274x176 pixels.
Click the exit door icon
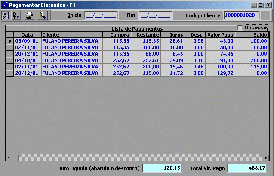point(42,15)
